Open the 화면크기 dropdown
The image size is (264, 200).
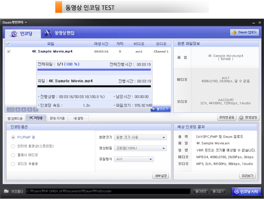point(140,138)
